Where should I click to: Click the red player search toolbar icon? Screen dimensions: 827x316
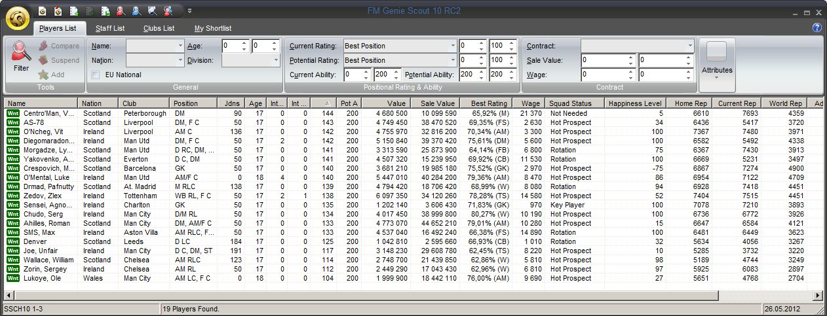coord(121,10)
